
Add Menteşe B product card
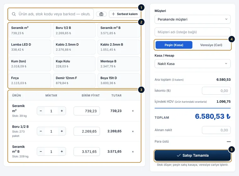click(x=119, y=64)
